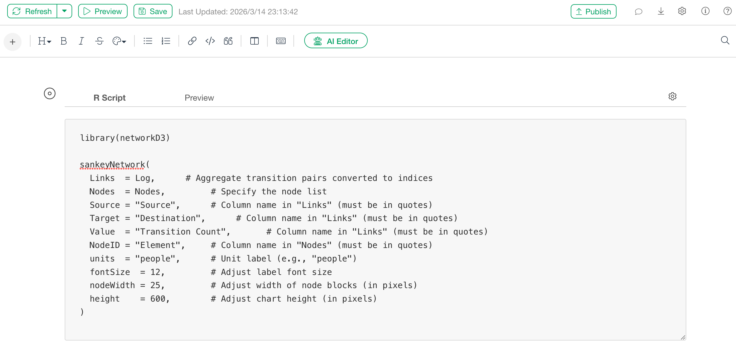
Task: Click the keyboard shortcuts icon
Action: [281, 41]
